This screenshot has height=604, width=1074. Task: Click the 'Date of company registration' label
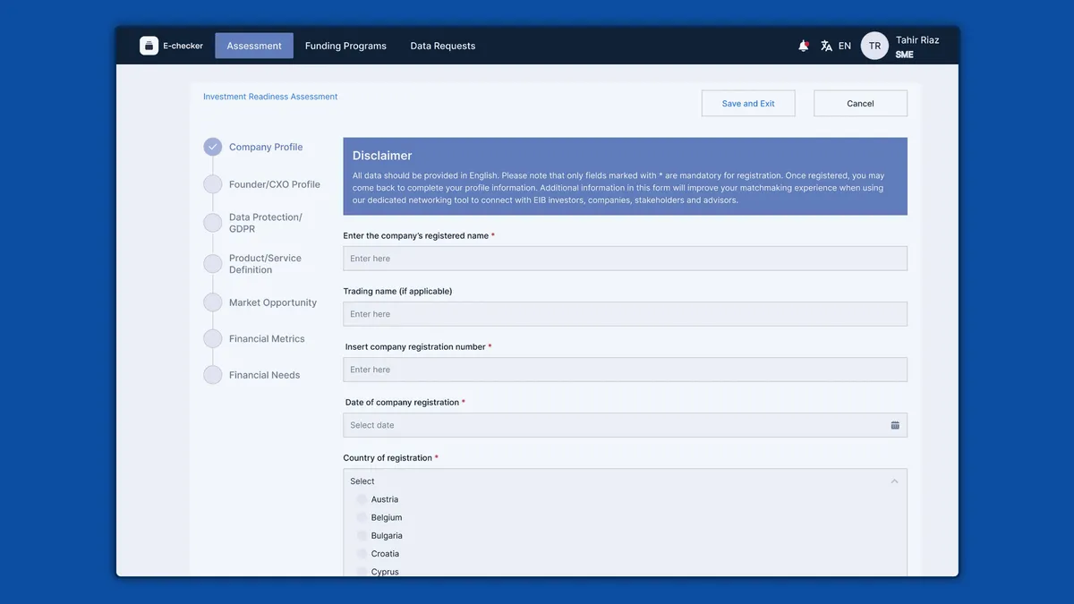(402, 403)
